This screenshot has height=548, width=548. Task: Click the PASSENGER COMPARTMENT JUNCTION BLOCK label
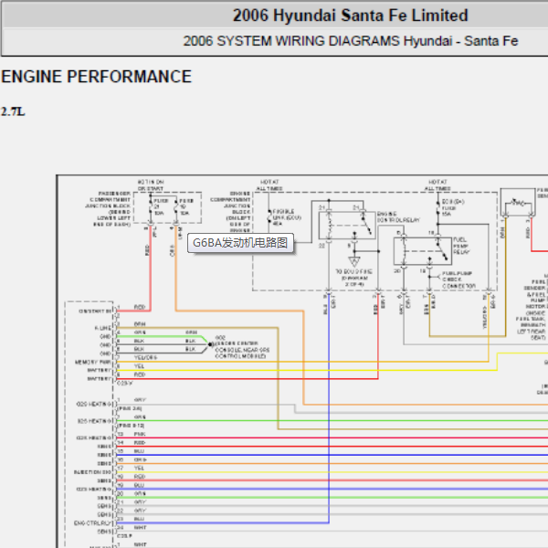click(108, 209)
